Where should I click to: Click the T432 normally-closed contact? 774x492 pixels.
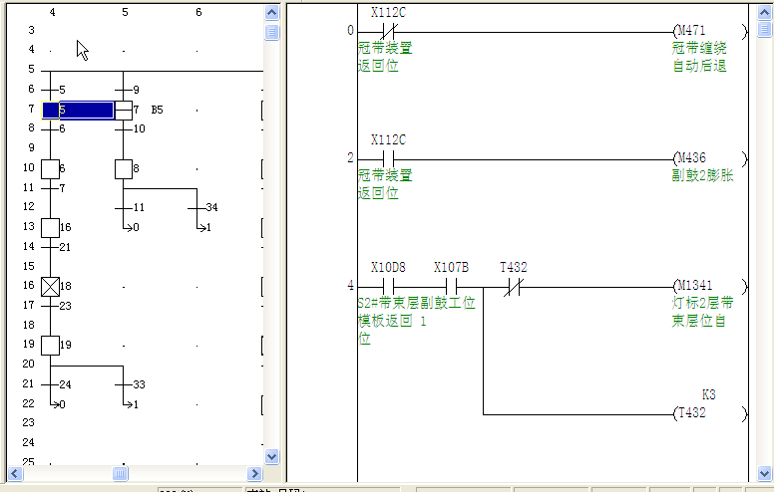pos(514,286)
